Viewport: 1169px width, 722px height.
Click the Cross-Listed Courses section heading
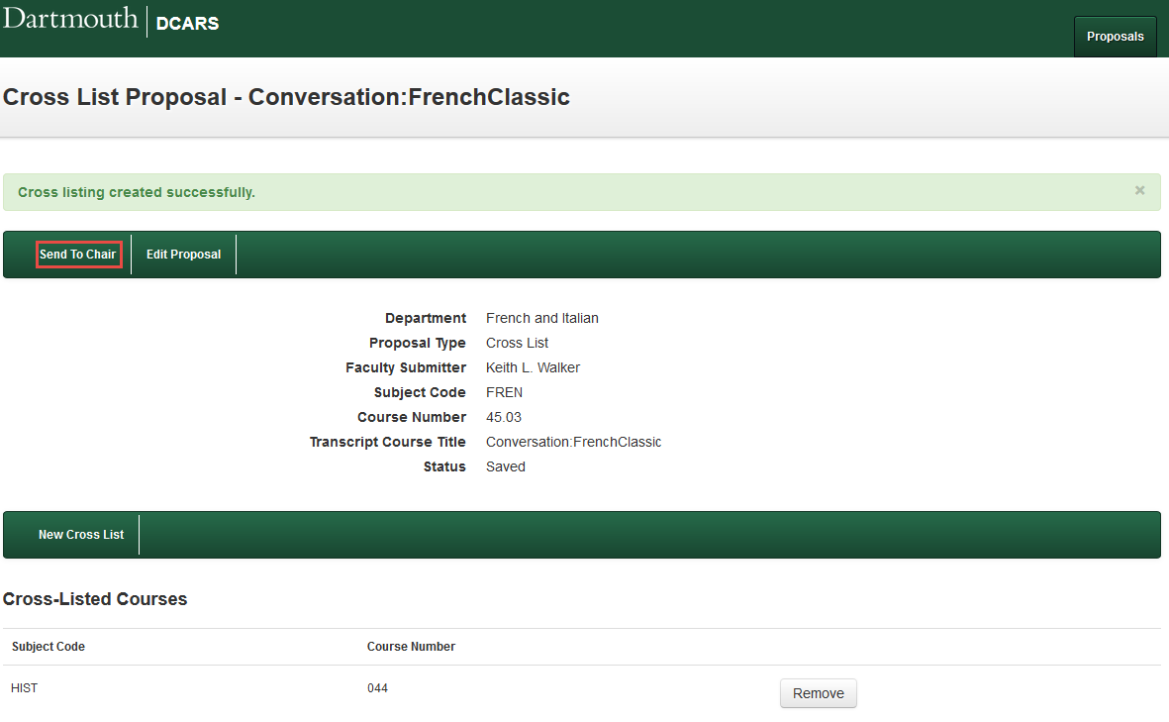click(x=95, y=599)
